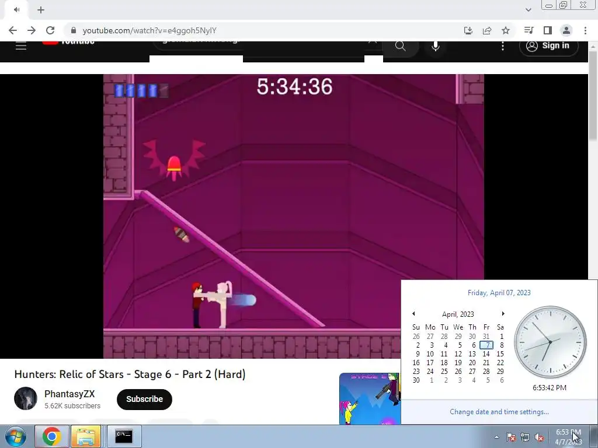The width and height of the screenshot is (598, 448).
Task: Open PhantasyZX channel avatar
Action: tap(26, 398)
